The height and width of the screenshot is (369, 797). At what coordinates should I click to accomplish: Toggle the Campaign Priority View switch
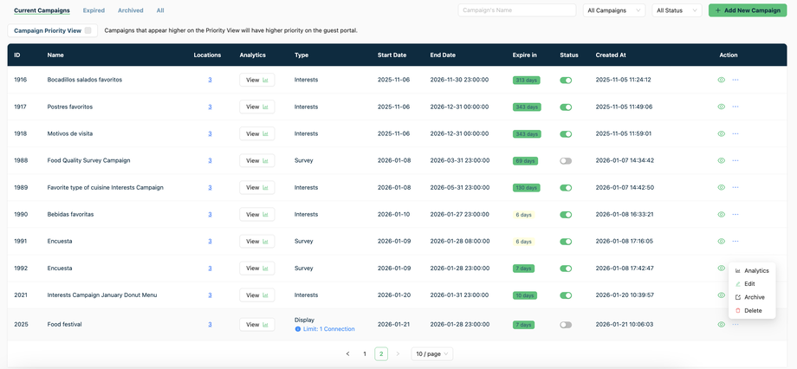(x=87, y=30)
